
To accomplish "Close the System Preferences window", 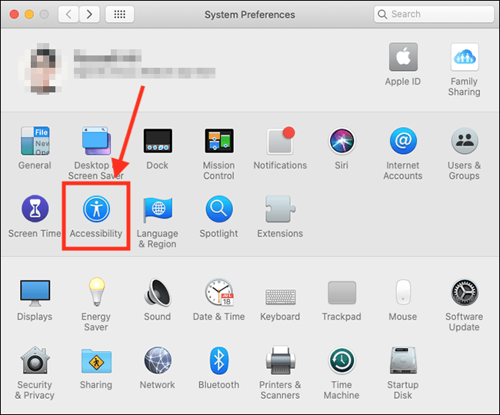I will point(15,15).
